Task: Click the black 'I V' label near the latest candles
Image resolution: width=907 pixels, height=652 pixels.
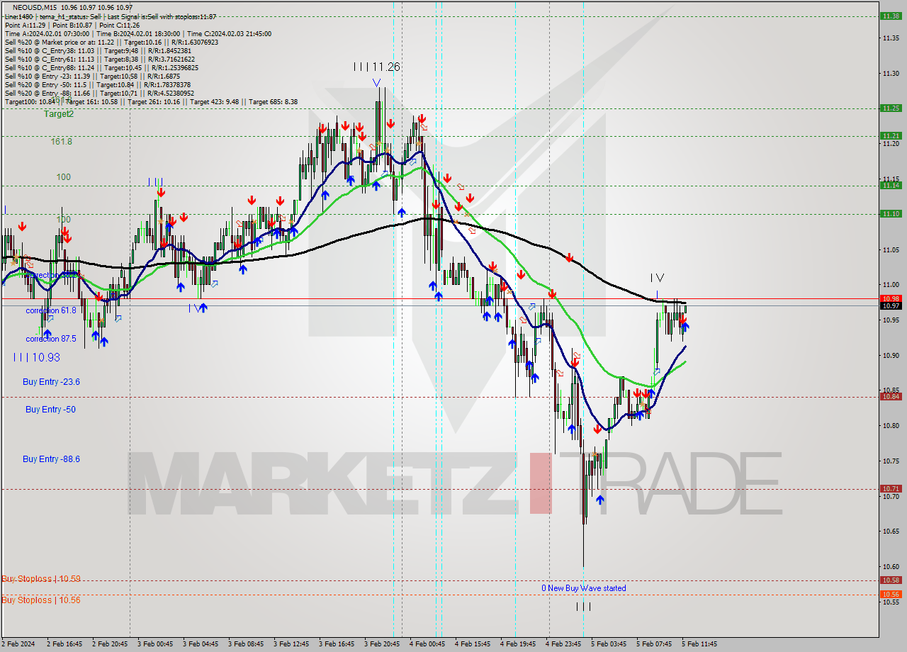Action: click(657, 278)
